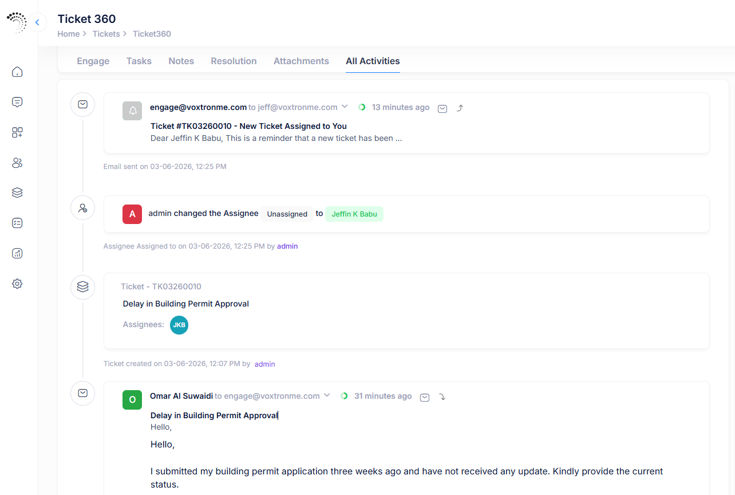Click admin link under assignee change entry
735x495 pixels.
pyautogui.click(x=287, y=246)
